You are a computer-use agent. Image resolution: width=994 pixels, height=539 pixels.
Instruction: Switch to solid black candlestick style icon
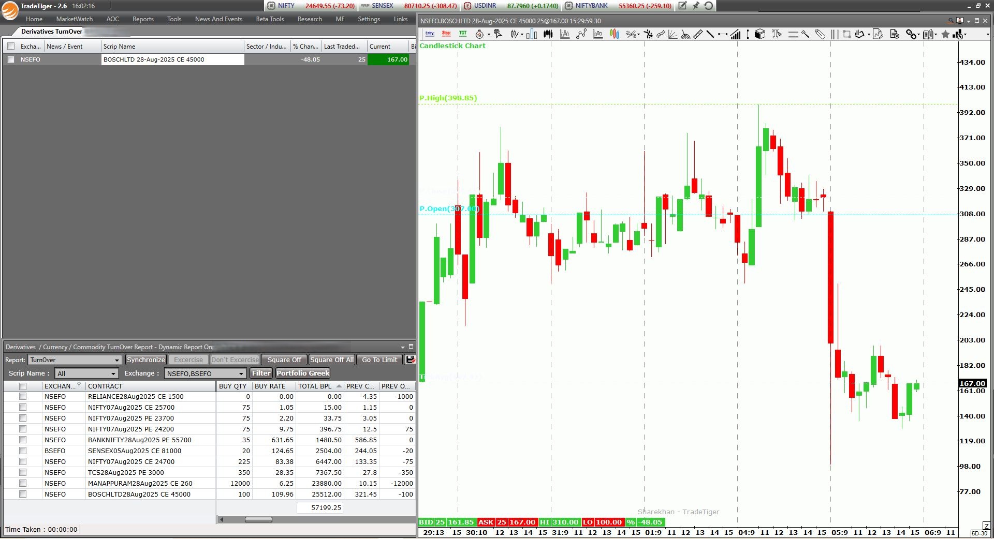548,34
